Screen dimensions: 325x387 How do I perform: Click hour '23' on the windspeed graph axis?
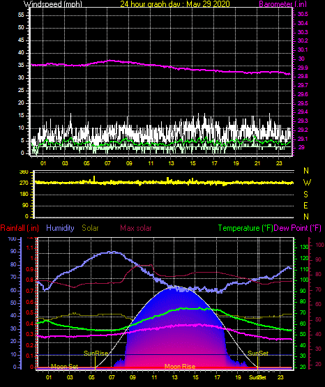coord(279,163)
